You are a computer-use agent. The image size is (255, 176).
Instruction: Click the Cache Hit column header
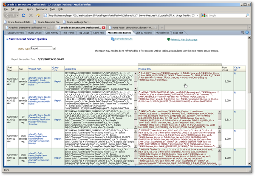click(237, 69)
